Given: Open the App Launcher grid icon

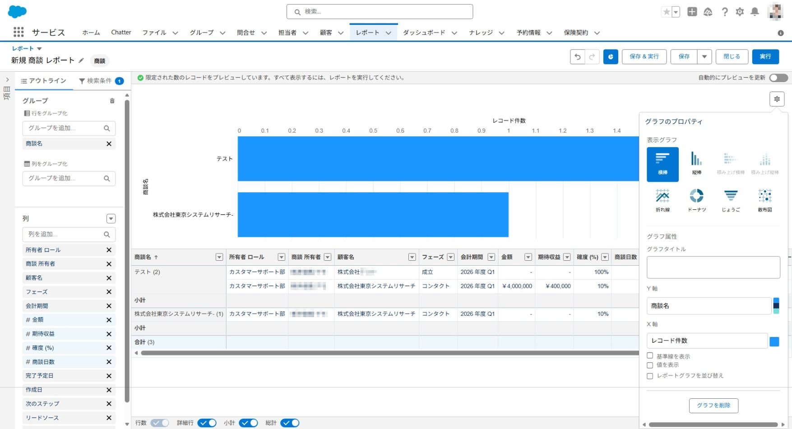Looking at the screenshot, I should 19,32.
